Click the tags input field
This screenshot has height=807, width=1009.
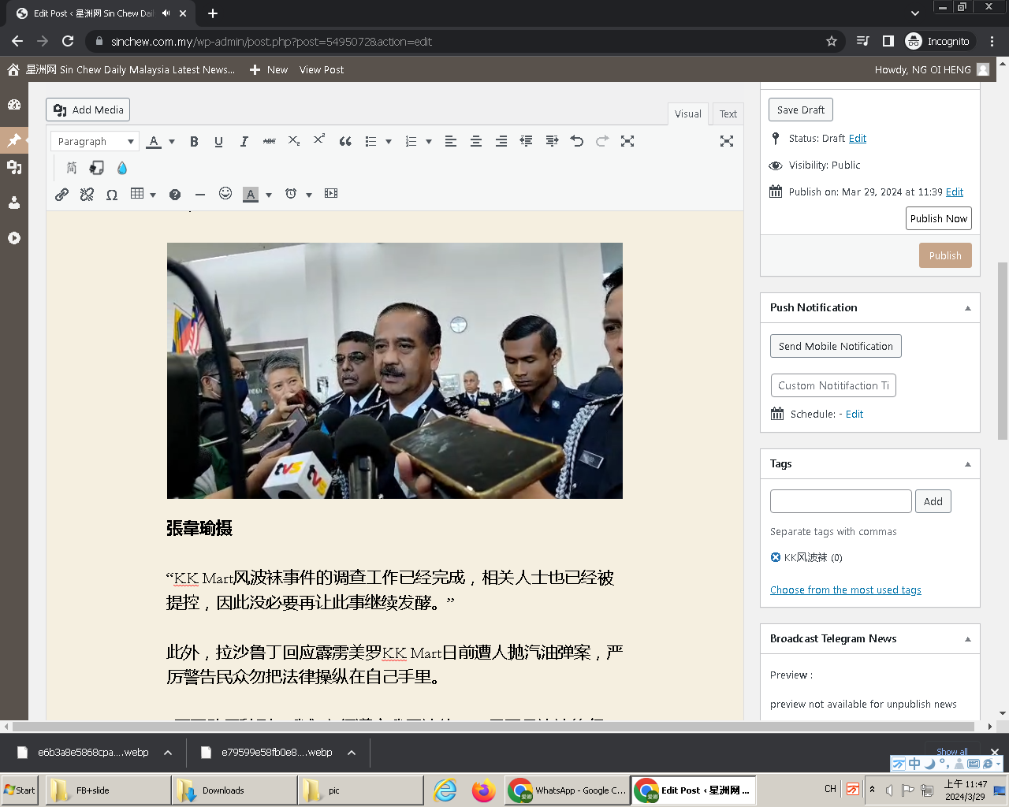(x=840, y=501)
